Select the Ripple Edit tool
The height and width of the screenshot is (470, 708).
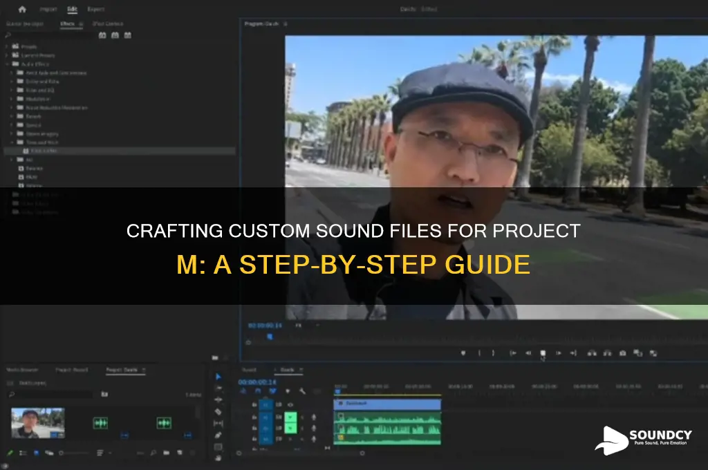click(x=218, y=400)
